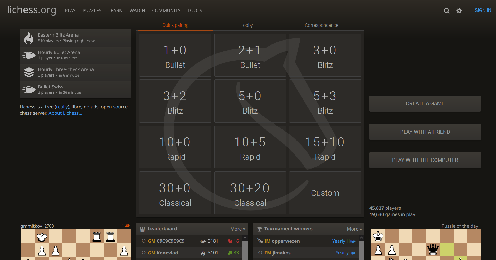Open the About Lichess link

pos(65,113)
